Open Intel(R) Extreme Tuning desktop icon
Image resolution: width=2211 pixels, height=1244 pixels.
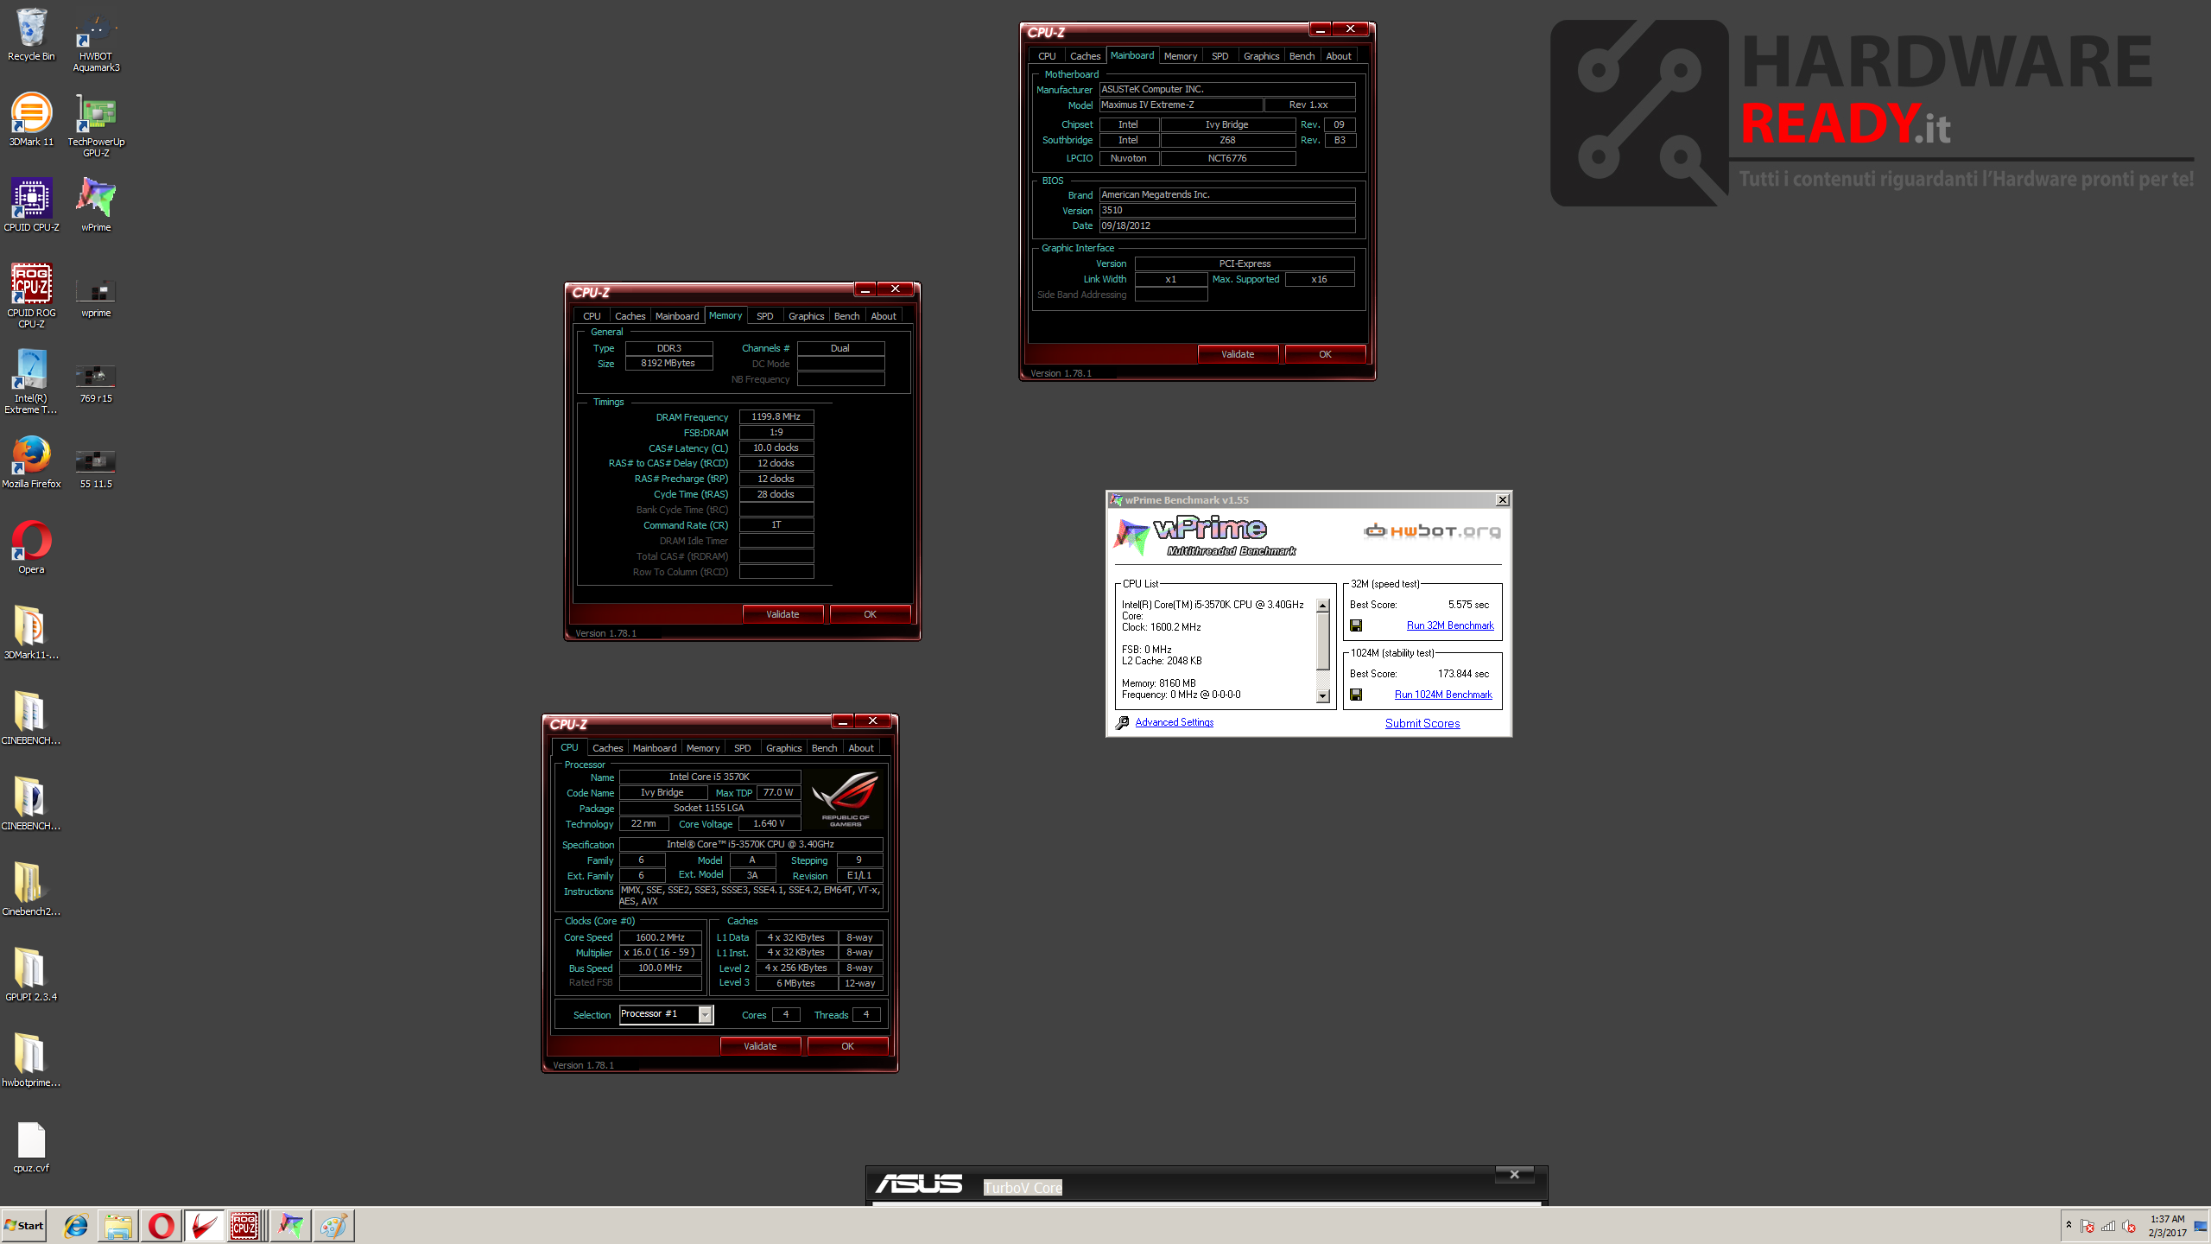(x=31, y=382)
